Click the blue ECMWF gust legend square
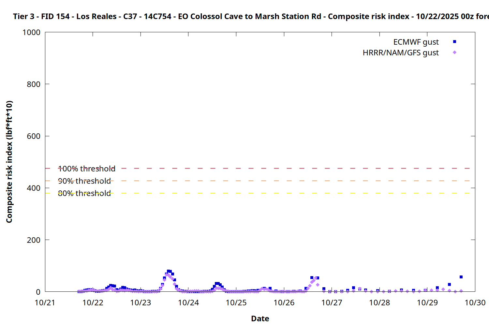This screenshot has width=489, height=326. tap(454, 42)
